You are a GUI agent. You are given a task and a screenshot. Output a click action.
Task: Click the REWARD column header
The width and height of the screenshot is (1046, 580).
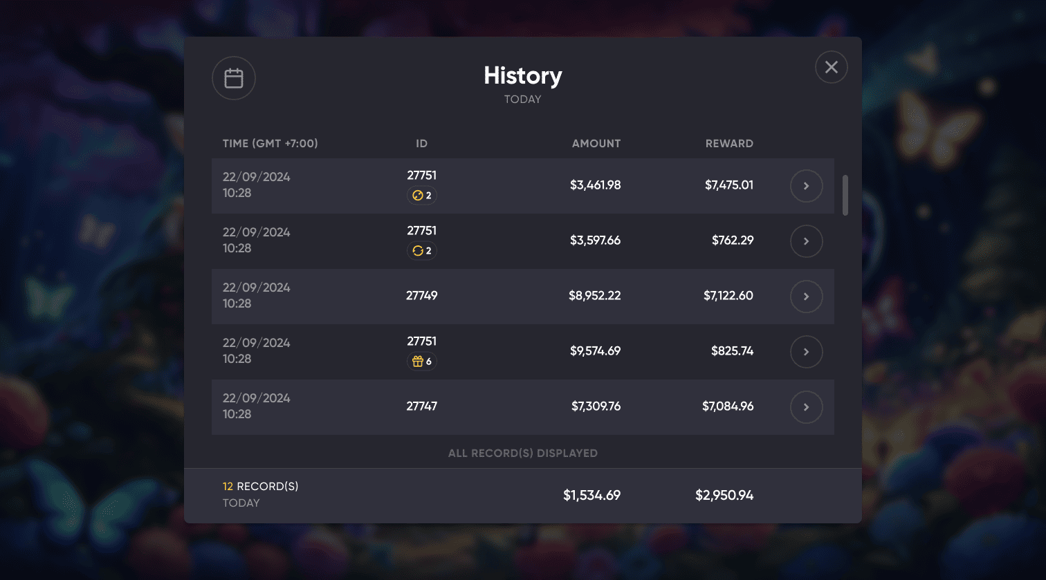[729, 144]
